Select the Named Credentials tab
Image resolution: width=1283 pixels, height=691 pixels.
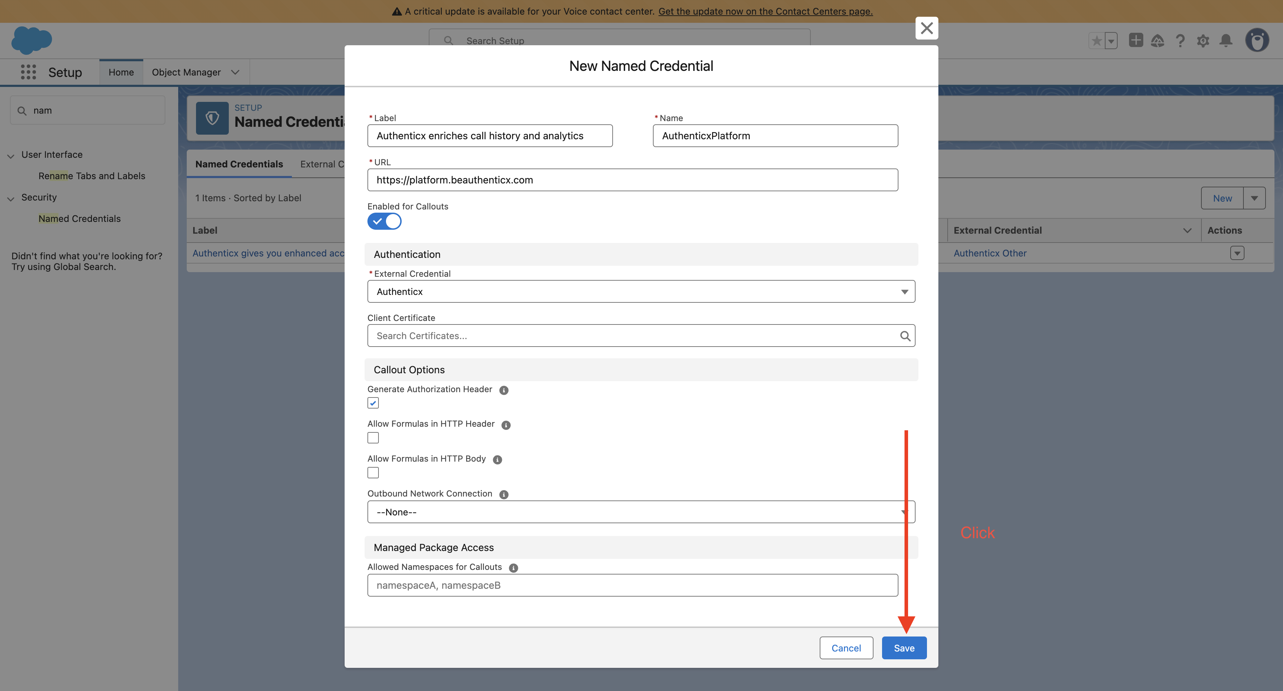click(238, 164)
